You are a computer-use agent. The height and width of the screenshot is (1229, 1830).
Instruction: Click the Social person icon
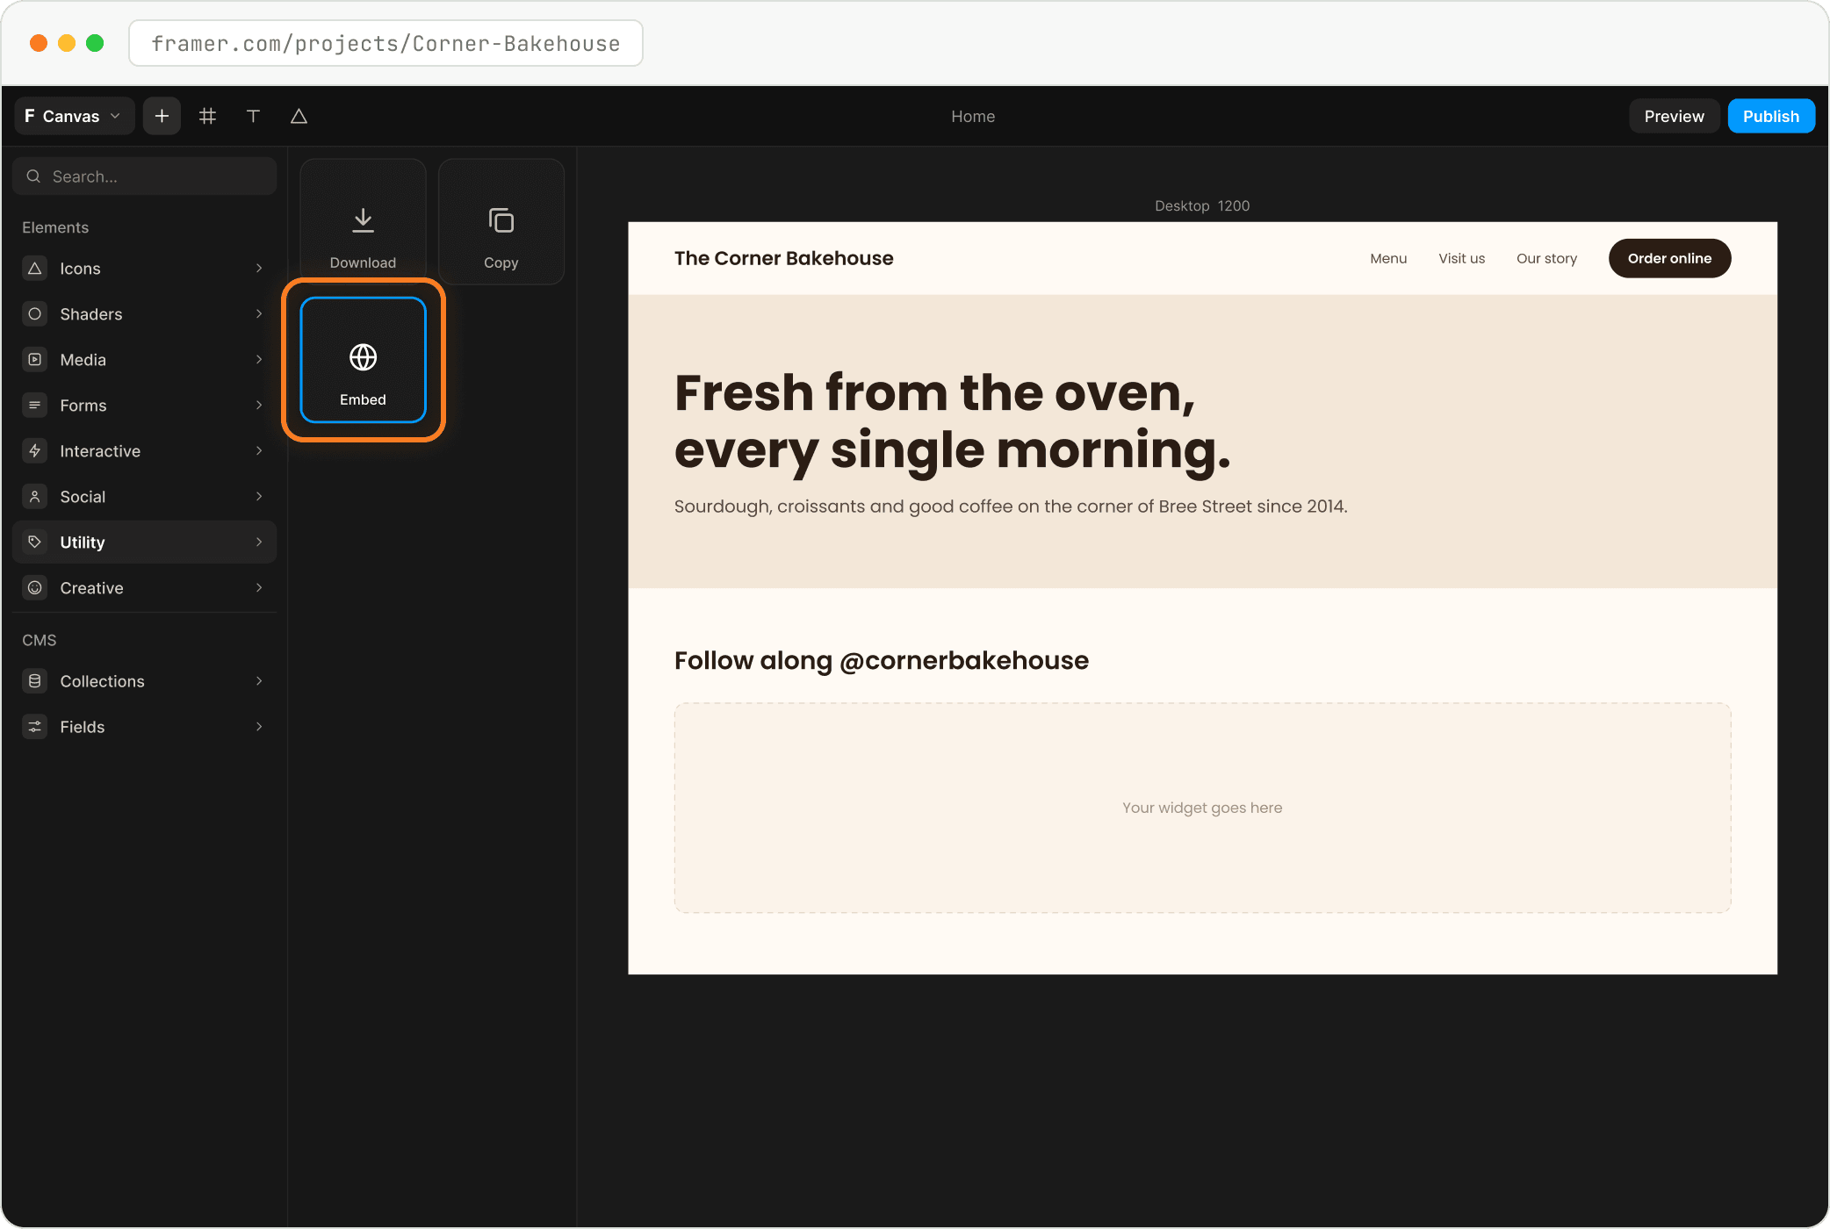[35, 497]
